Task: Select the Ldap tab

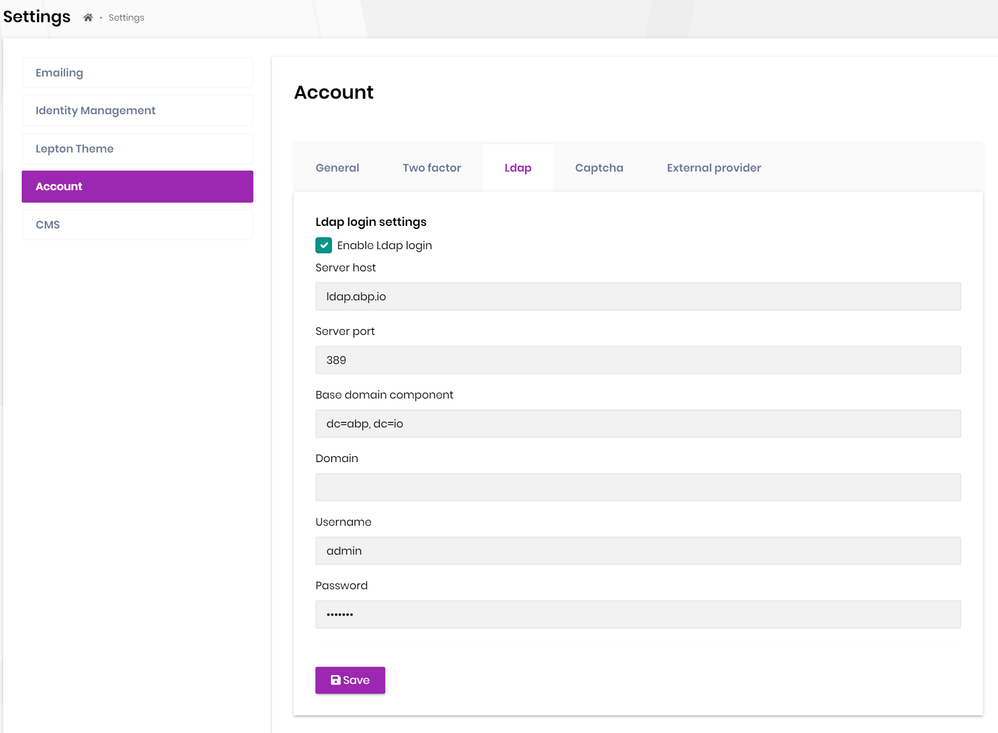Action: [x=518, y=168]
